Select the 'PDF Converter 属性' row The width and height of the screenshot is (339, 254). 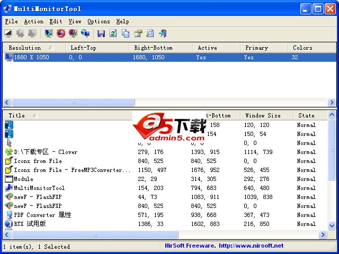click(165, 215)
